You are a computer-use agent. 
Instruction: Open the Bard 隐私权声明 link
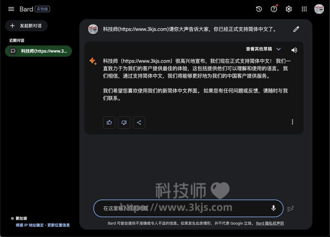(x=270, y=223)
